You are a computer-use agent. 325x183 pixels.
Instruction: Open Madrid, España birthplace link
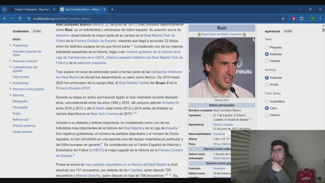(223, 125)
